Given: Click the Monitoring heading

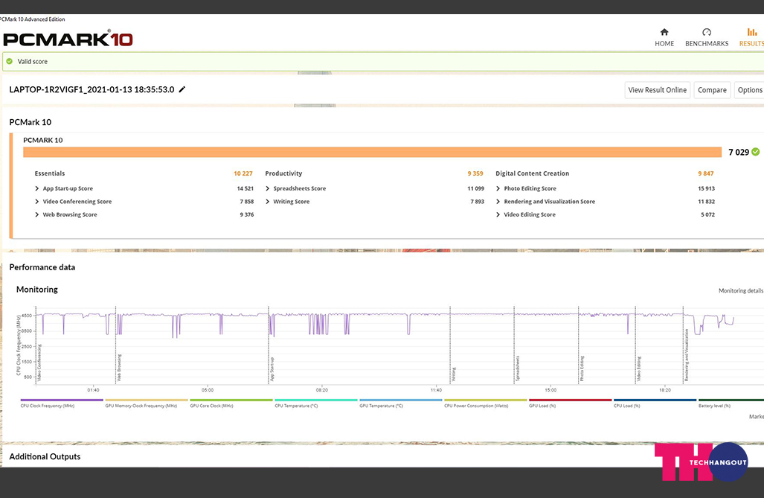Looking at the screenshot, I should coord(37,290).
